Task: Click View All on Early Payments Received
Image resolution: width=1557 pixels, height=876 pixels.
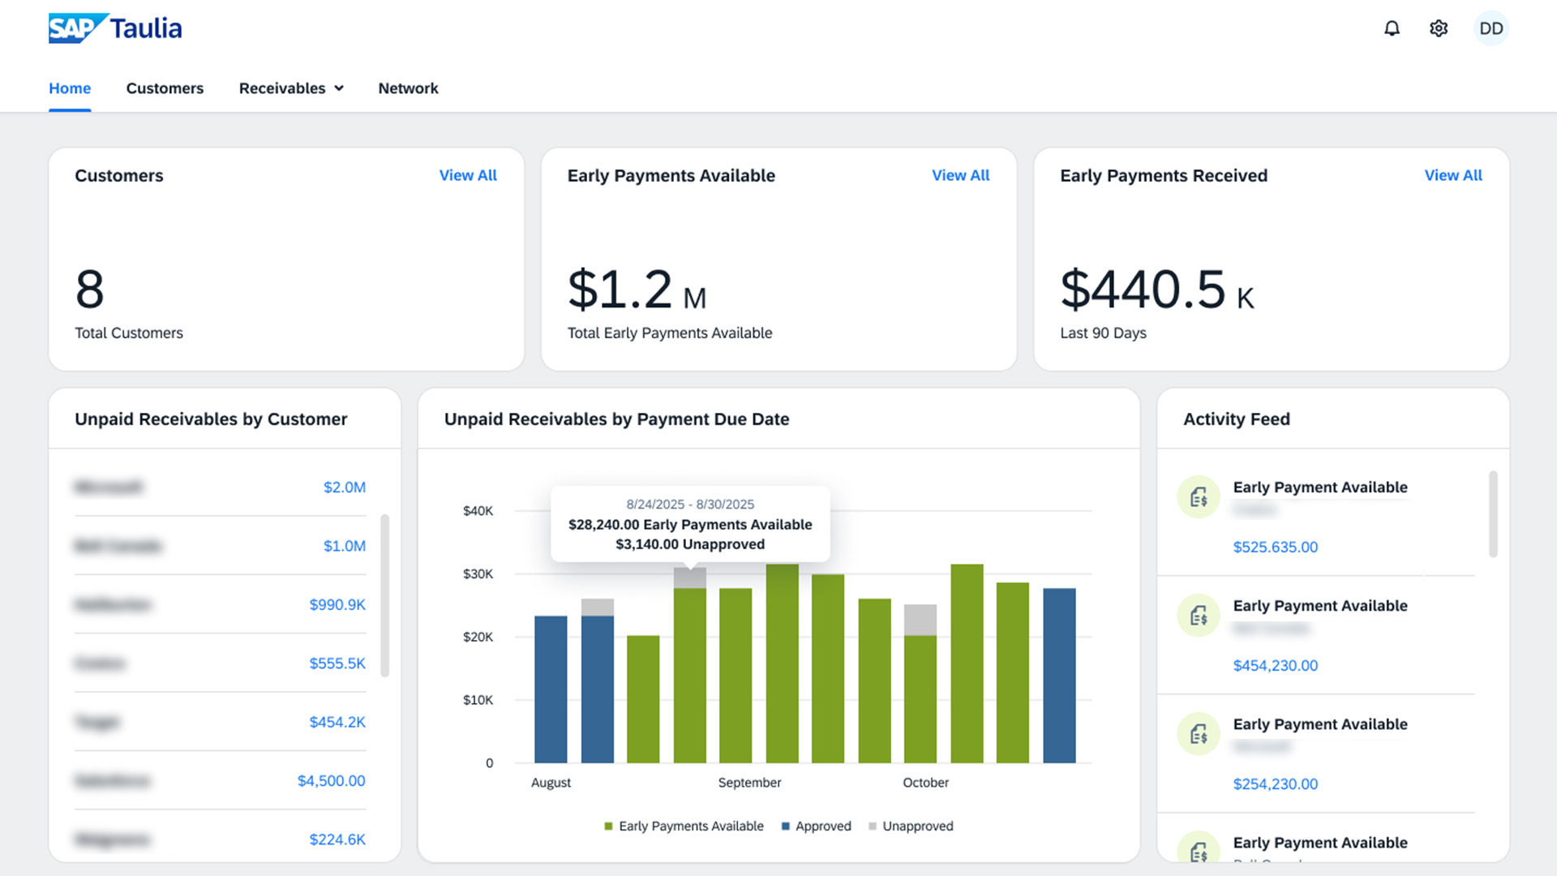Action: point(1452,175)
